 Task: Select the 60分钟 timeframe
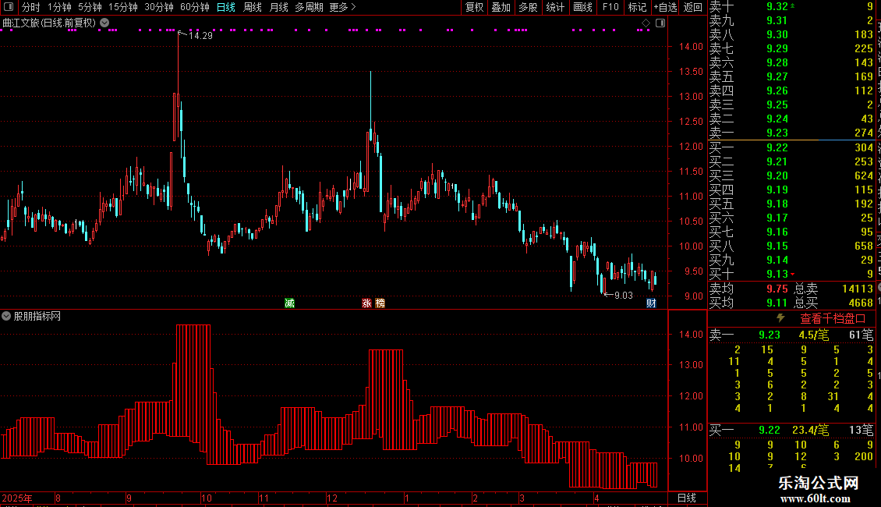tap(195, 7)
